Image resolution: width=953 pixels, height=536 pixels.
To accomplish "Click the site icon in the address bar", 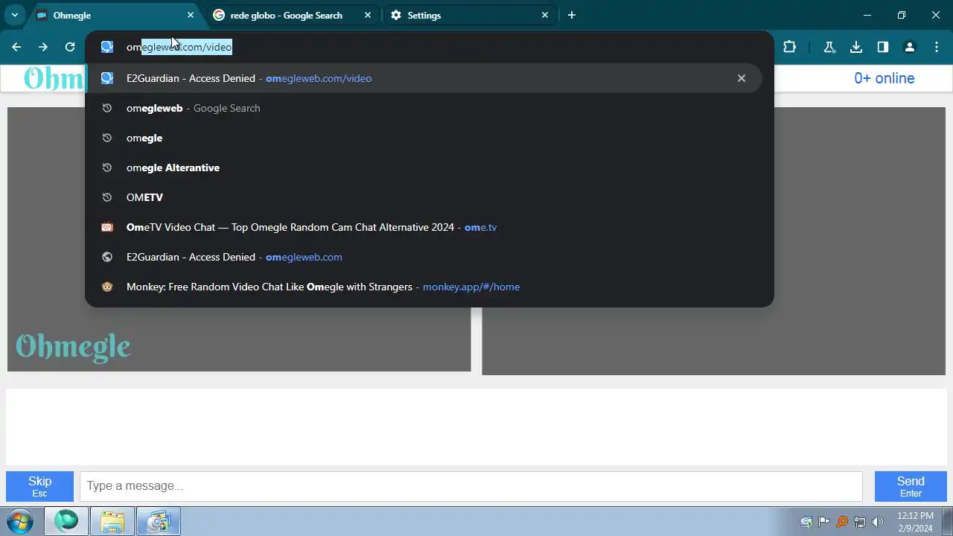I will [x=107, y=47].
